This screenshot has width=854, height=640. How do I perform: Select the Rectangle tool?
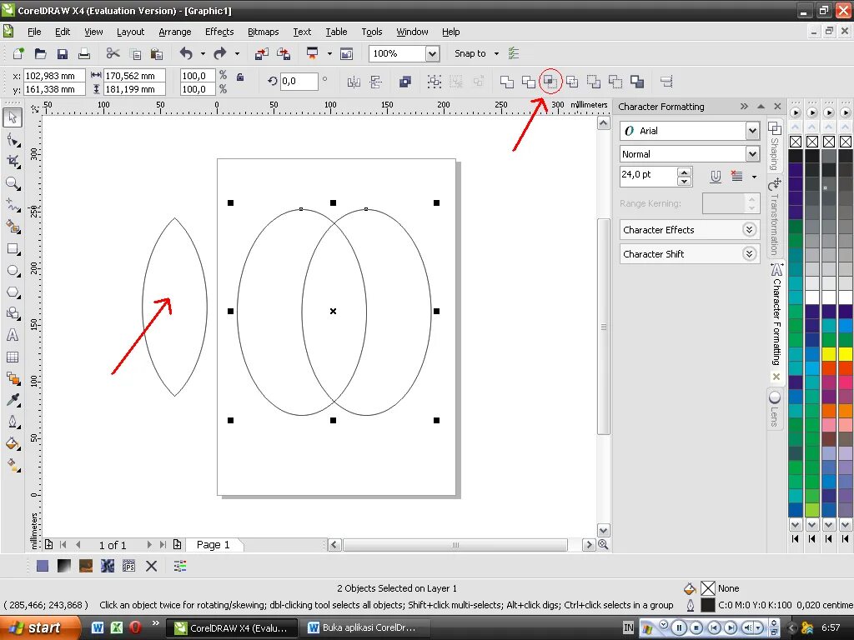tap(13, 248)
